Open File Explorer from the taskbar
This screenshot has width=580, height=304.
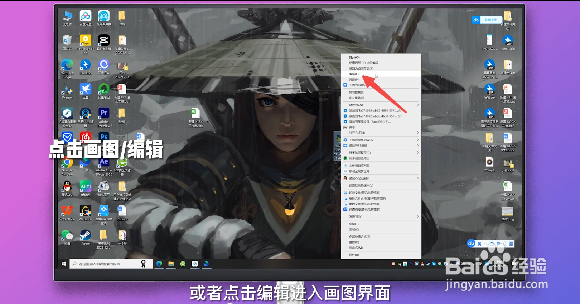click(171, 264)
